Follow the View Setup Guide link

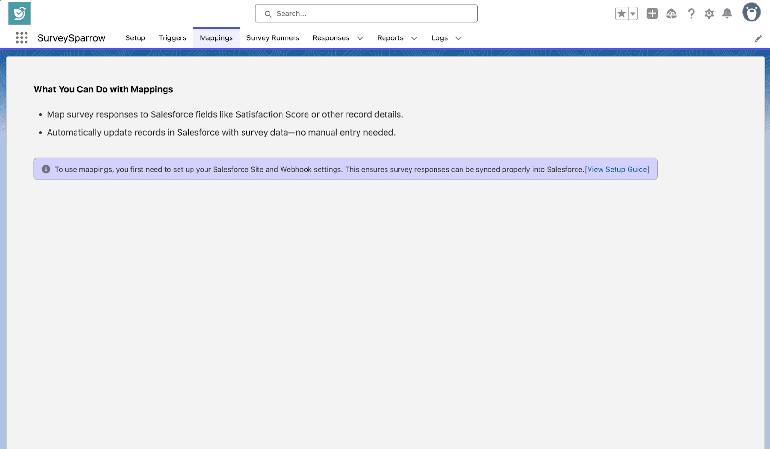pyautogui.click(x=617, y=169)
